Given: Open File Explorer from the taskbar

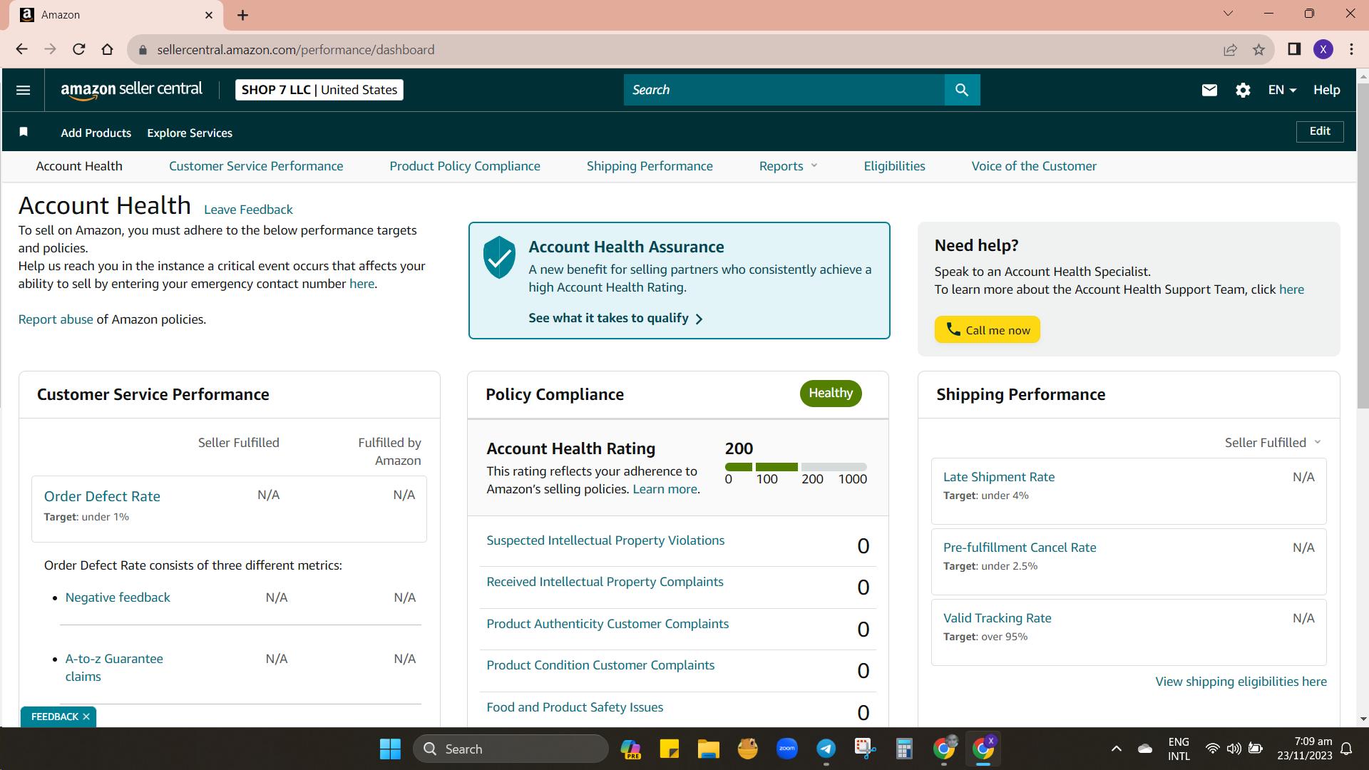Looking at the screenshot, I should [x=708, y=749].
